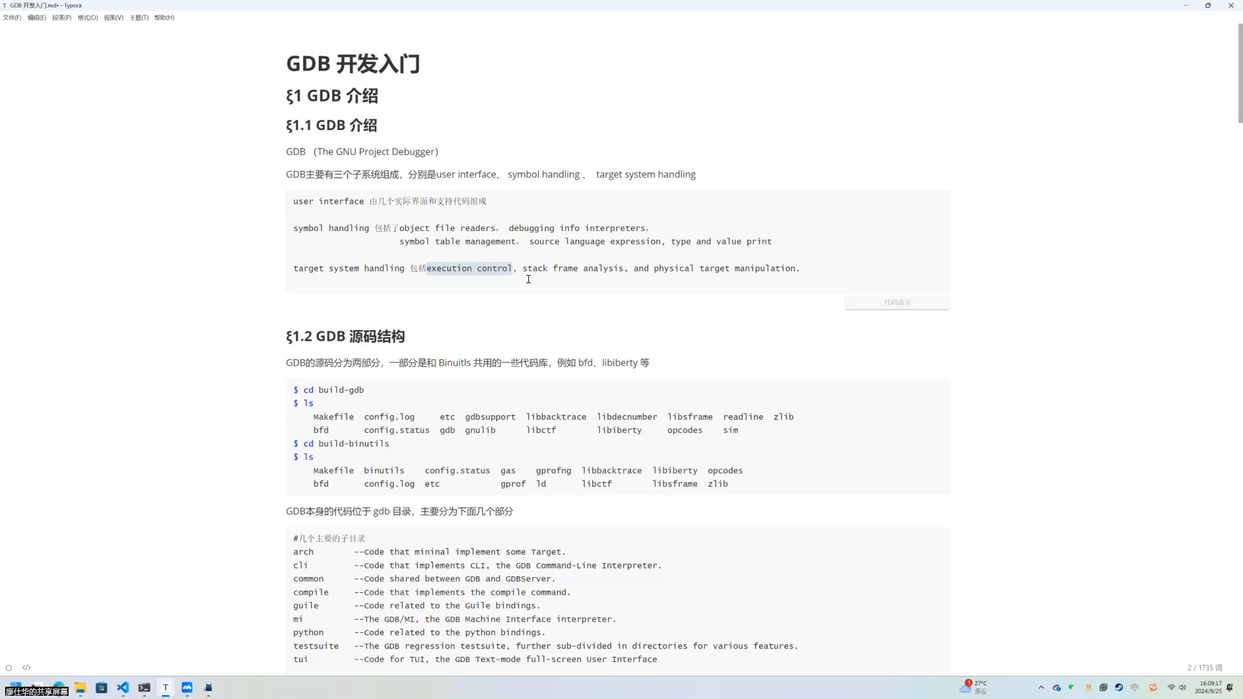
Task: Click heading GDB 开发入门
Action: 353,63
